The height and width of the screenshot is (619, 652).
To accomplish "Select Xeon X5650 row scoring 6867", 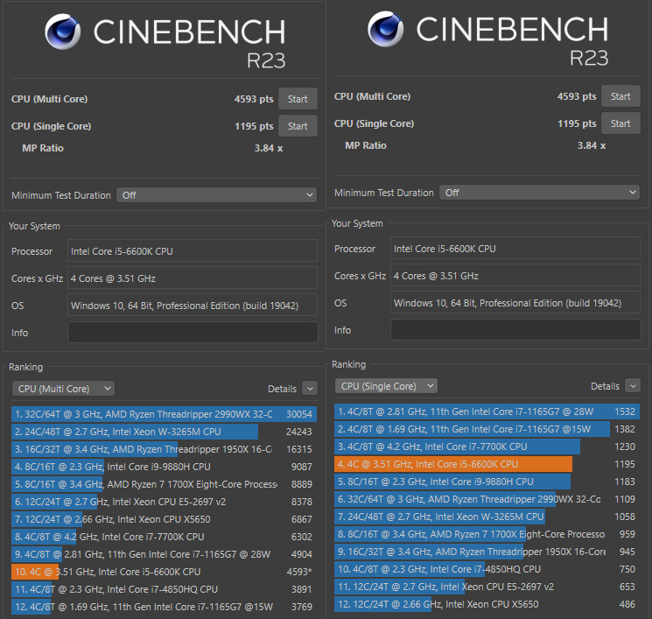I will click(164, 519).
